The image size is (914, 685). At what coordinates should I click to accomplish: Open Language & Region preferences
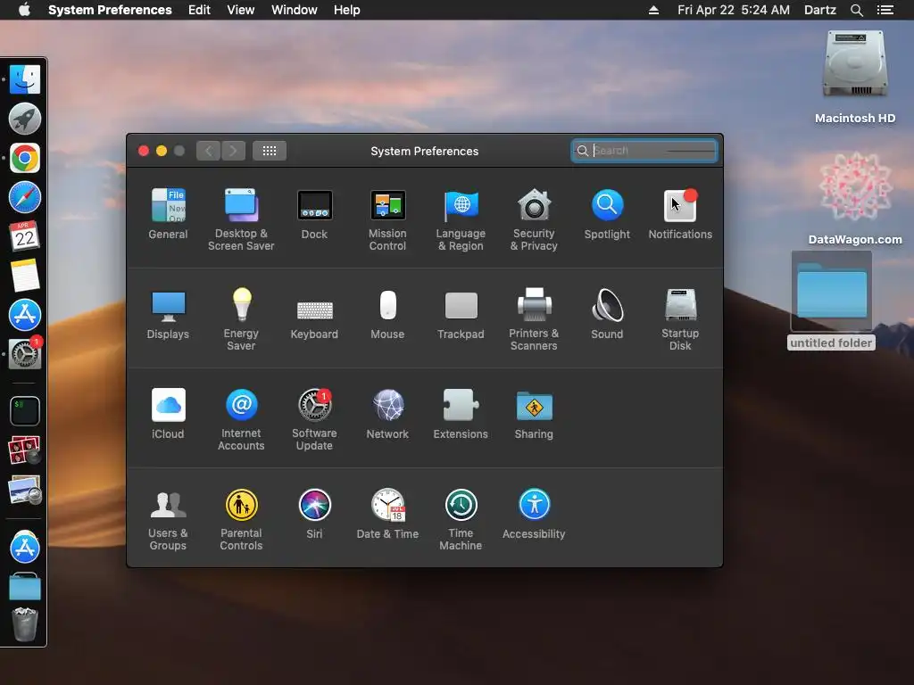[x=461, y=219]
